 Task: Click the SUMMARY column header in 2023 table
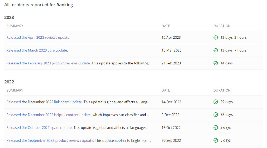click(x=15, y=26)
